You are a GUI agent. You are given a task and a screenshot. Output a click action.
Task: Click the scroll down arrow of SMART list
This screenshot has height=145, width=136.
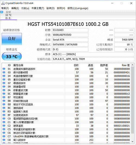[132, 141]
